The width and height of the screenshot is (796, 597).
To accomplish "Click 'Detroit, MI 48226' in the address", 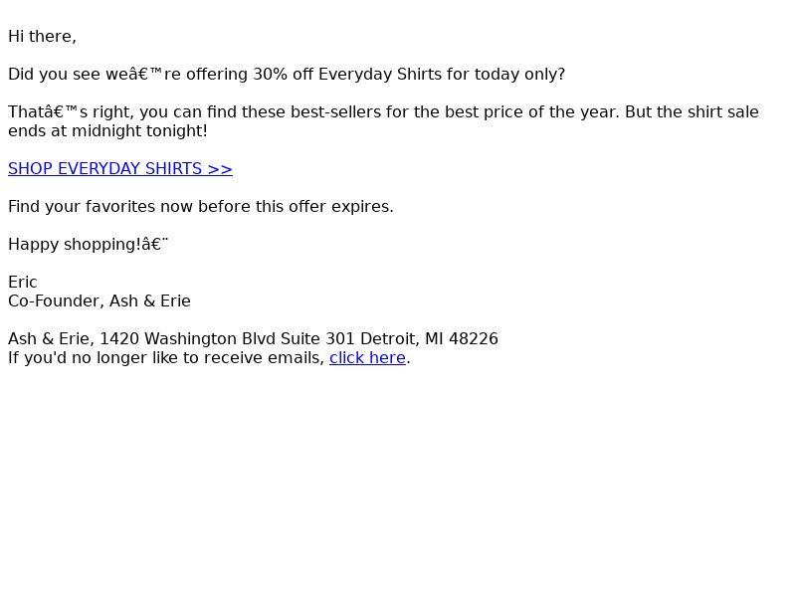I will (x=430, y=338).
